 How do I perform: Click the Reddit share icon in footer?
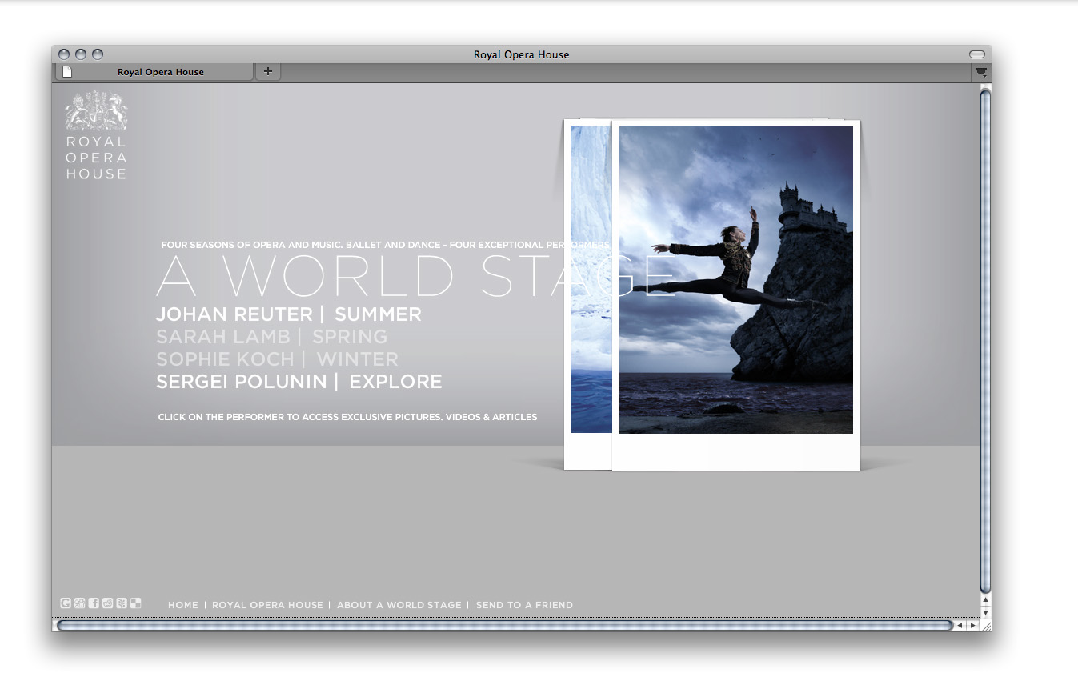[108, 603]
